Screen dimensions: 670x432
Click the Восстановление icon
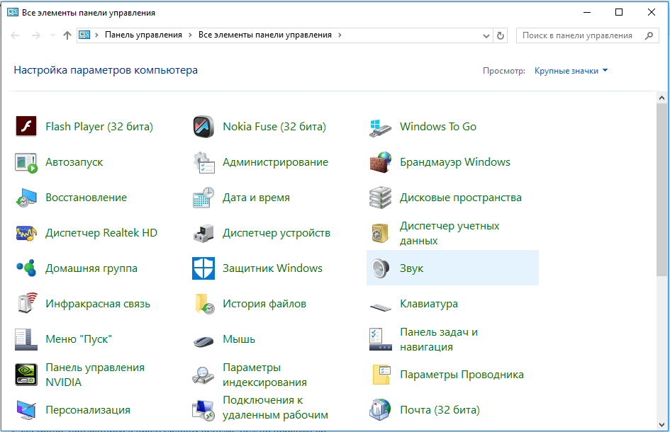point(26,198)
